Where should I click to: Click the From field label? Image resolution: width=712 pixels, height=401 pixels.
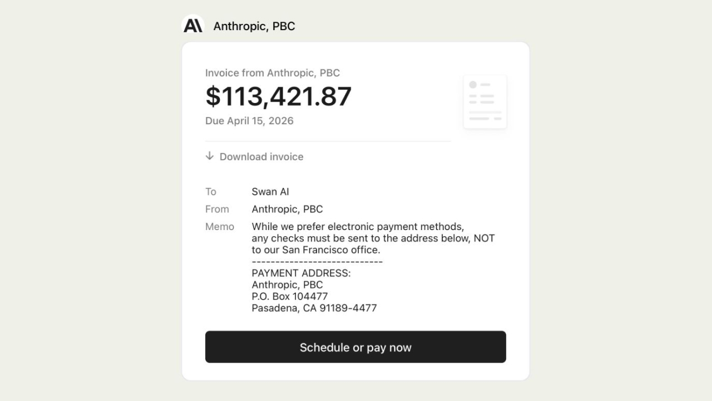217,209
